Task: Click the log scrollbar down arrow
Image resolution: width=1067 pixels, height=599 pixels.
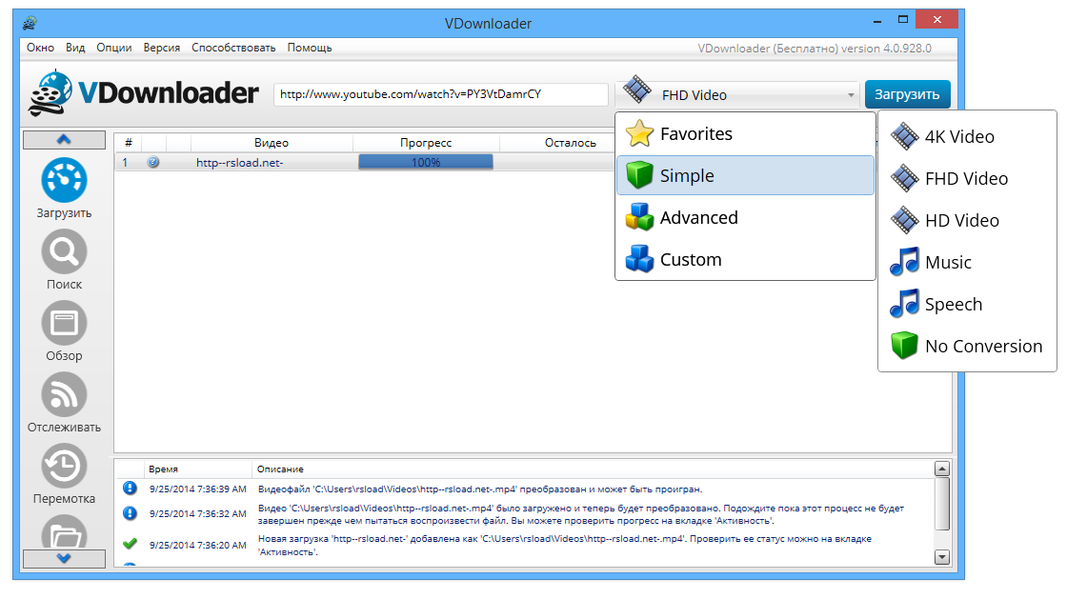Action: pos(942,557)
